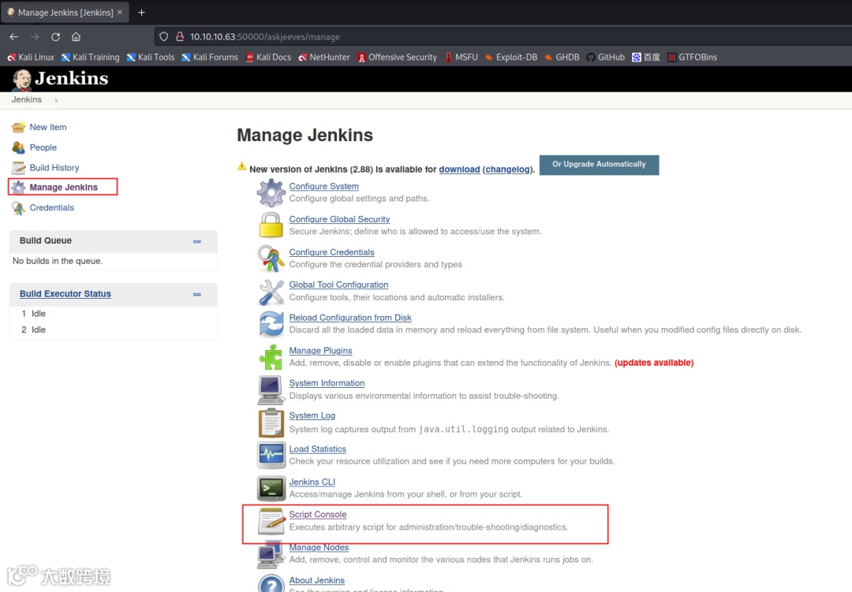Image resolution: width=852 pixels, height=592 pixels.
Task: Click the Or Upgrade Automatically button
Action: tap(599, 165)
